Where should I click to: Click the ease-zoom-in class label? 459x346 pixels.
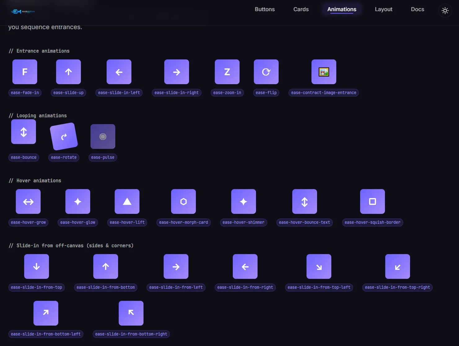[x=227, y=93]
